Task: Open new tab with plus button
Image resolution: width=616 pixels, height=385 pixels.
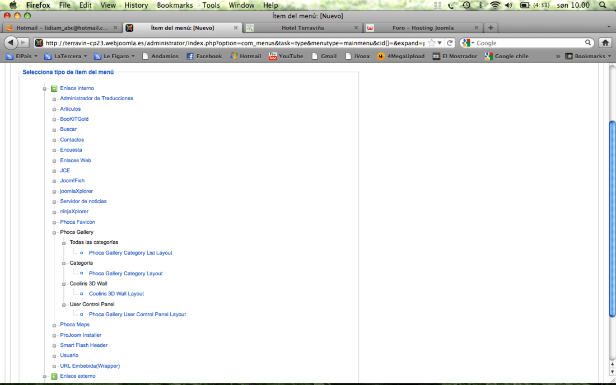Action: 491,28
